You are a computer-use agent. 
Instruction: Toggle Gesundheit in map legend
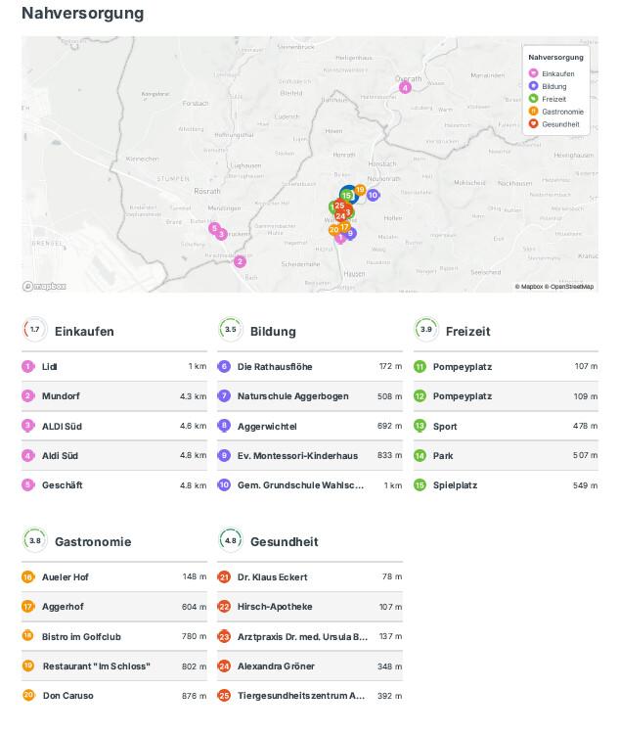pos(559,124)
